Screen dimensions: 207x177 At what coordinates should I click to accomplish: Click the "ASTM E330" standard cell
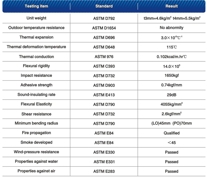pos(104,152)
